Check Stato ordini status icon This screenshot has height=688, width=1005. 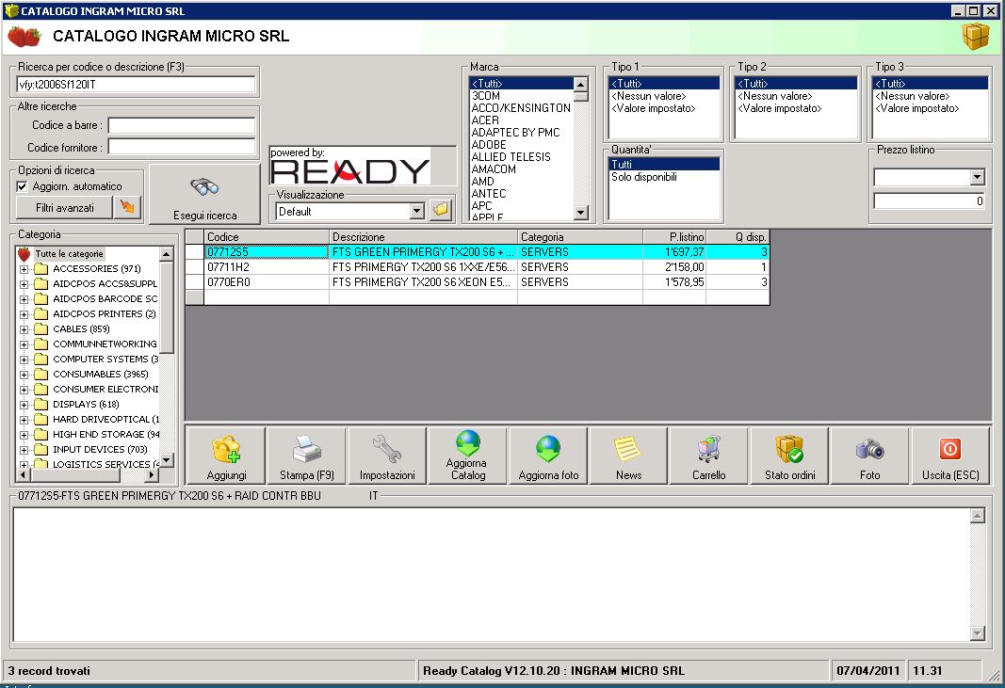[789, 456]
